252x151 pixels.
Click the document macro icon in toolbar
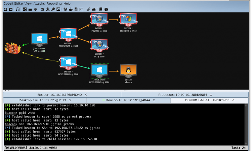76,9
